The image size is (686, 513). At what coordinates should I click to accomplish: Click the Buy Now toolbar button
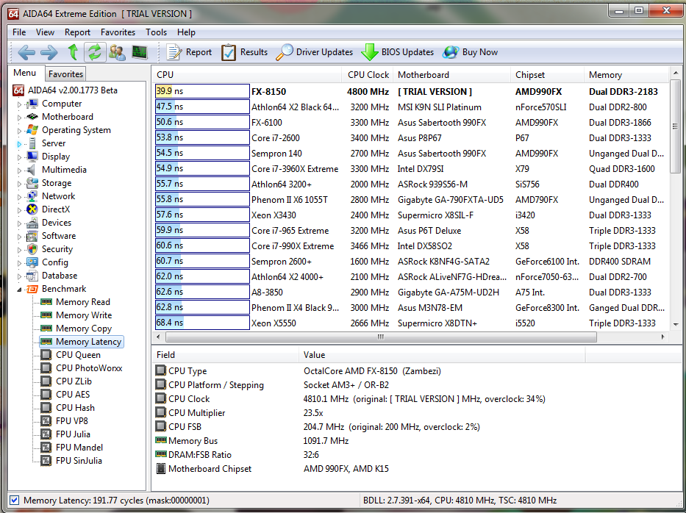point(470,52)
